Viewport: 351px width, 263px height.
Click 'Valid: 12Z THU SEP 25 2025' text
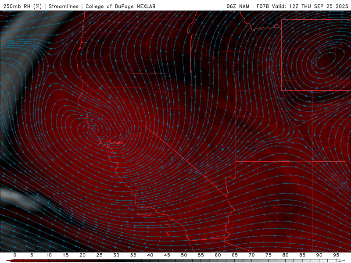tap(310, 6)
